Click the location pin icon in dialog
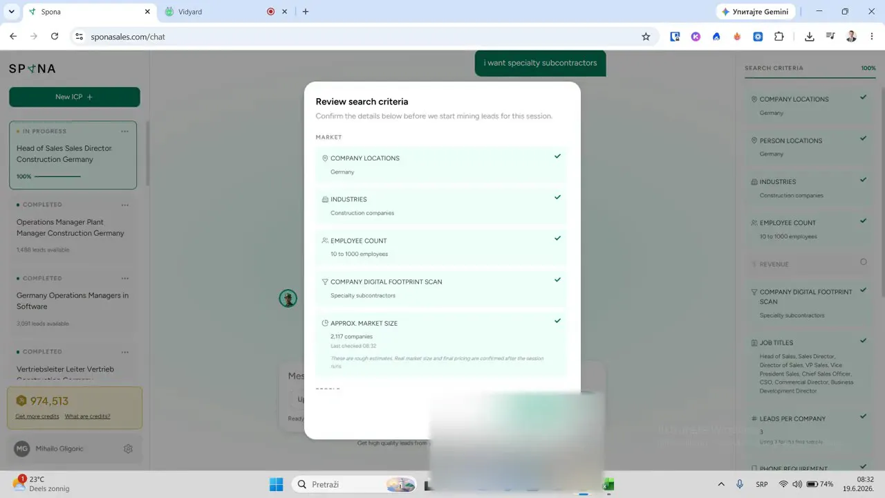Image resolution: width=885 pixels, height=498 pixels. pyautogui.click(x=325, y=158)
